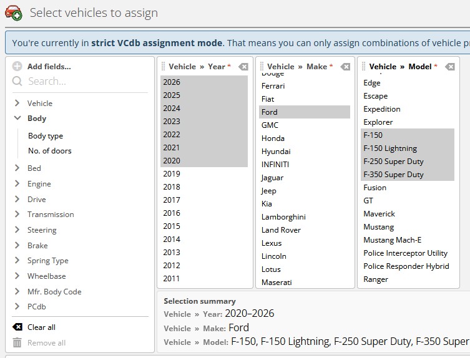Screen dimensions: 470x358
Task: Click the drag handle of the Make column
Action: click(262, 67)
